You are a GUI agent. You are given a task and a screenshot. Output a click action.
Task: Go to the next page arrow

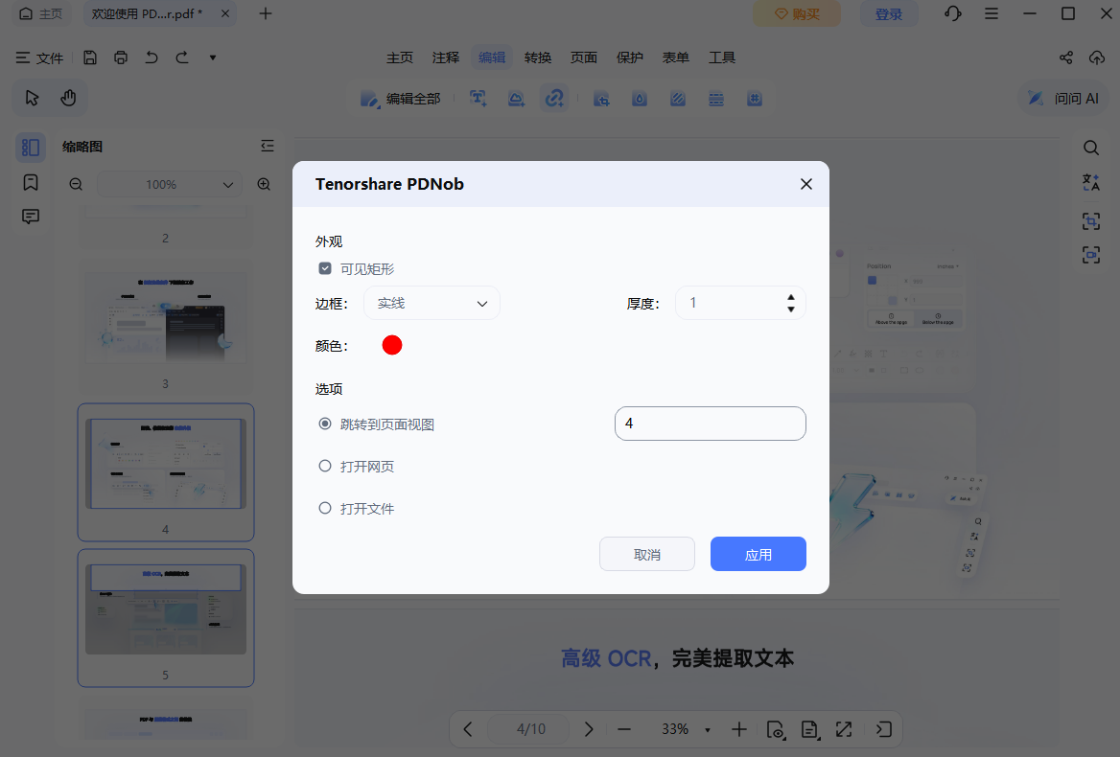[x=589, y=729]
